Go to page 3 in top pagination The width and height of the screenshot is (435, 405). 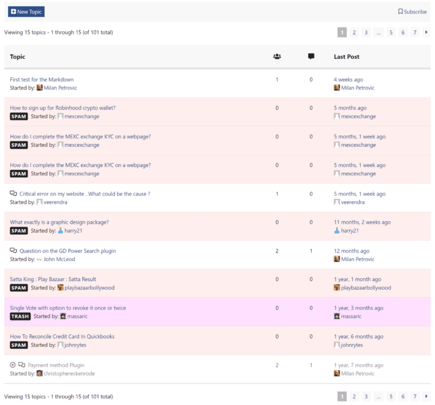[366, 33]
